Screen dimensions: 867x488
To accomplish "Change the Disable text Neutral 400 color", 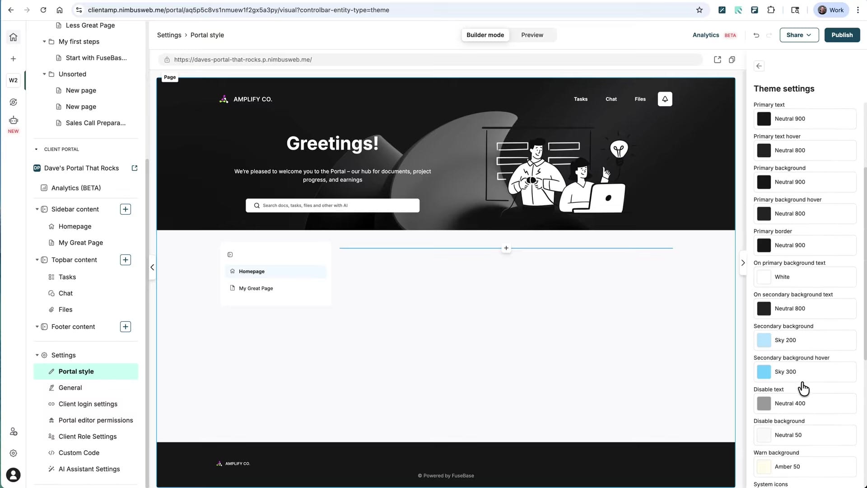I will click(x=805, y=404).
